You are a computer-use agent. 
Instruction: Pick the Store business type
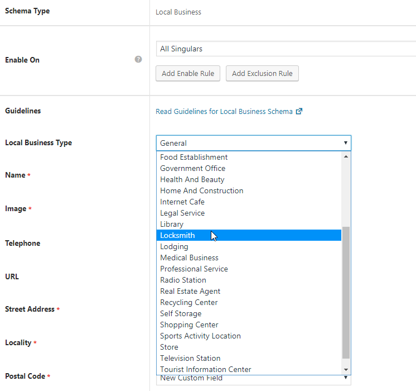pyautogui.click(x=169, y=347)
